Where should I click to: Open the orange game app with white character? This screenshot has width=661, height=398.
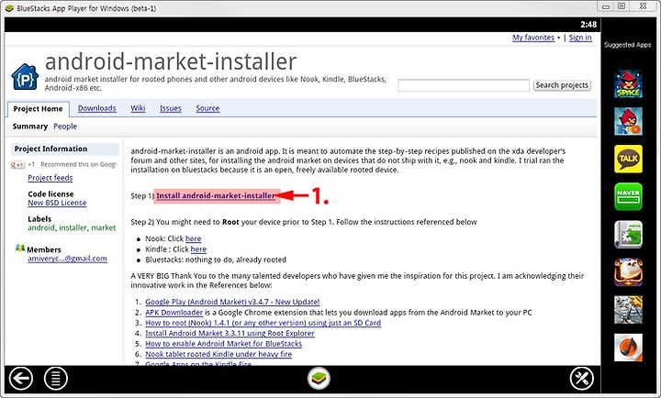(x=628, y=272)
